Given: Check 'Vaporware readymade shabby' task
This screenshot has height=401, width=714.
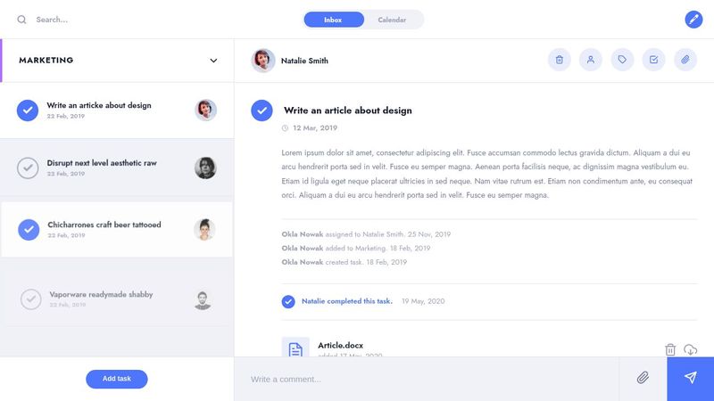Looking at the screenshot, I should click(31, 299).
